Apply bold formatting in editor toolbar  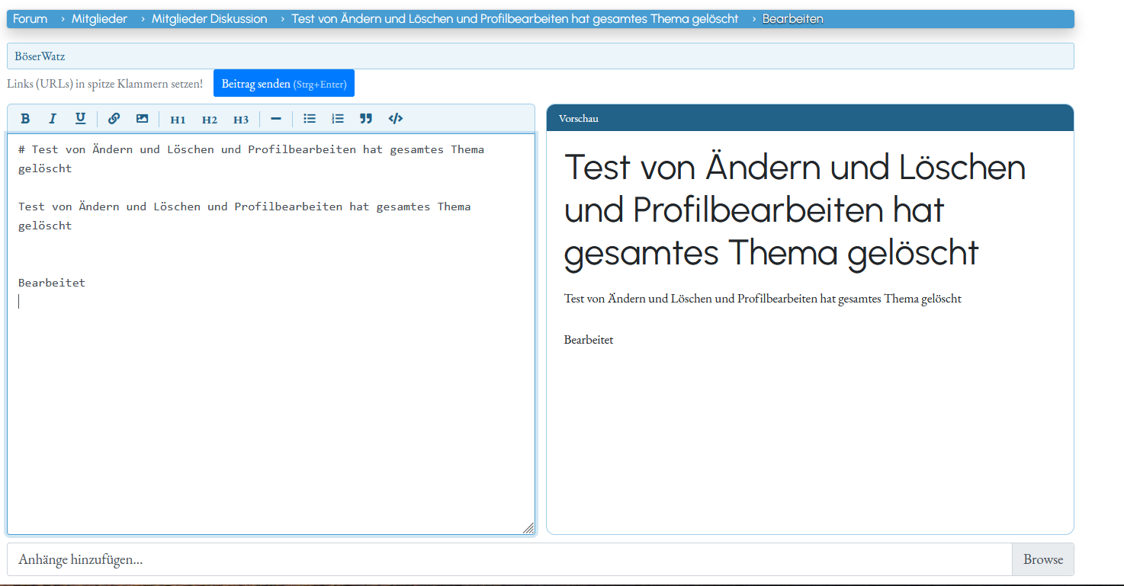pyautogui.click(x=25, y=119)
